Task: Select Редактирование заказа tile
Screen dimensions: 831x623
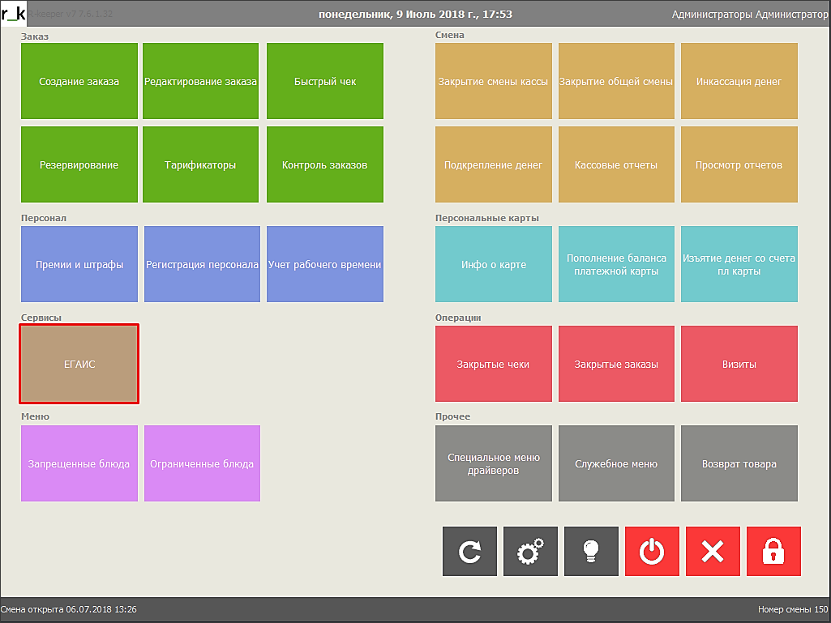Action: click(x=201, y=82)
